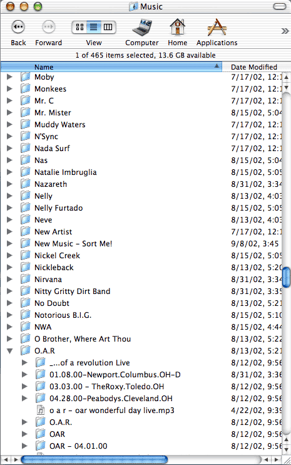Image resolution: width=291 pixels, height=465 pixels.
Task: Select 'New Music - Sort Me!' folder icon
Action: coord(26,243)
